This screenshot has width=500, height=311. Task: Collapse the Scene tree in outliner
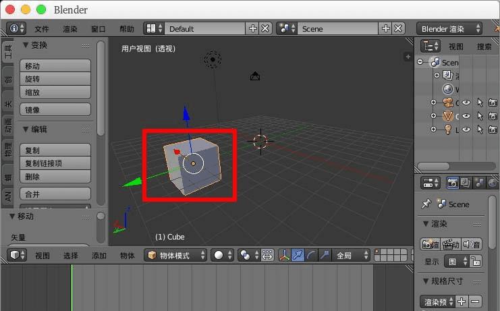point(420,62)
